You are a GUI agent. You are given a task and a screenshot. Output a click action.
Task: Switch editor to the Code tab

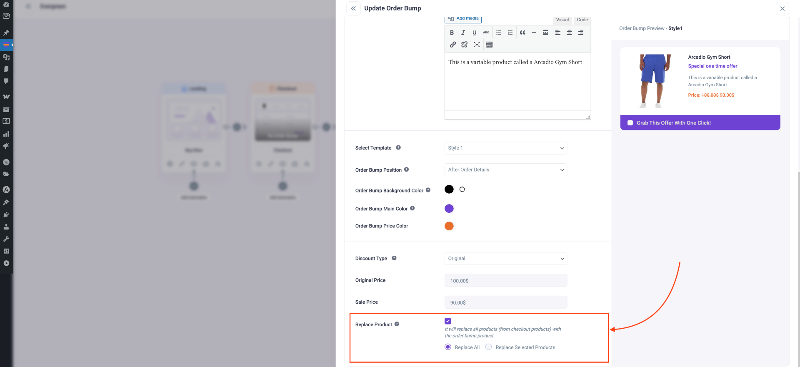coord(582,20)
